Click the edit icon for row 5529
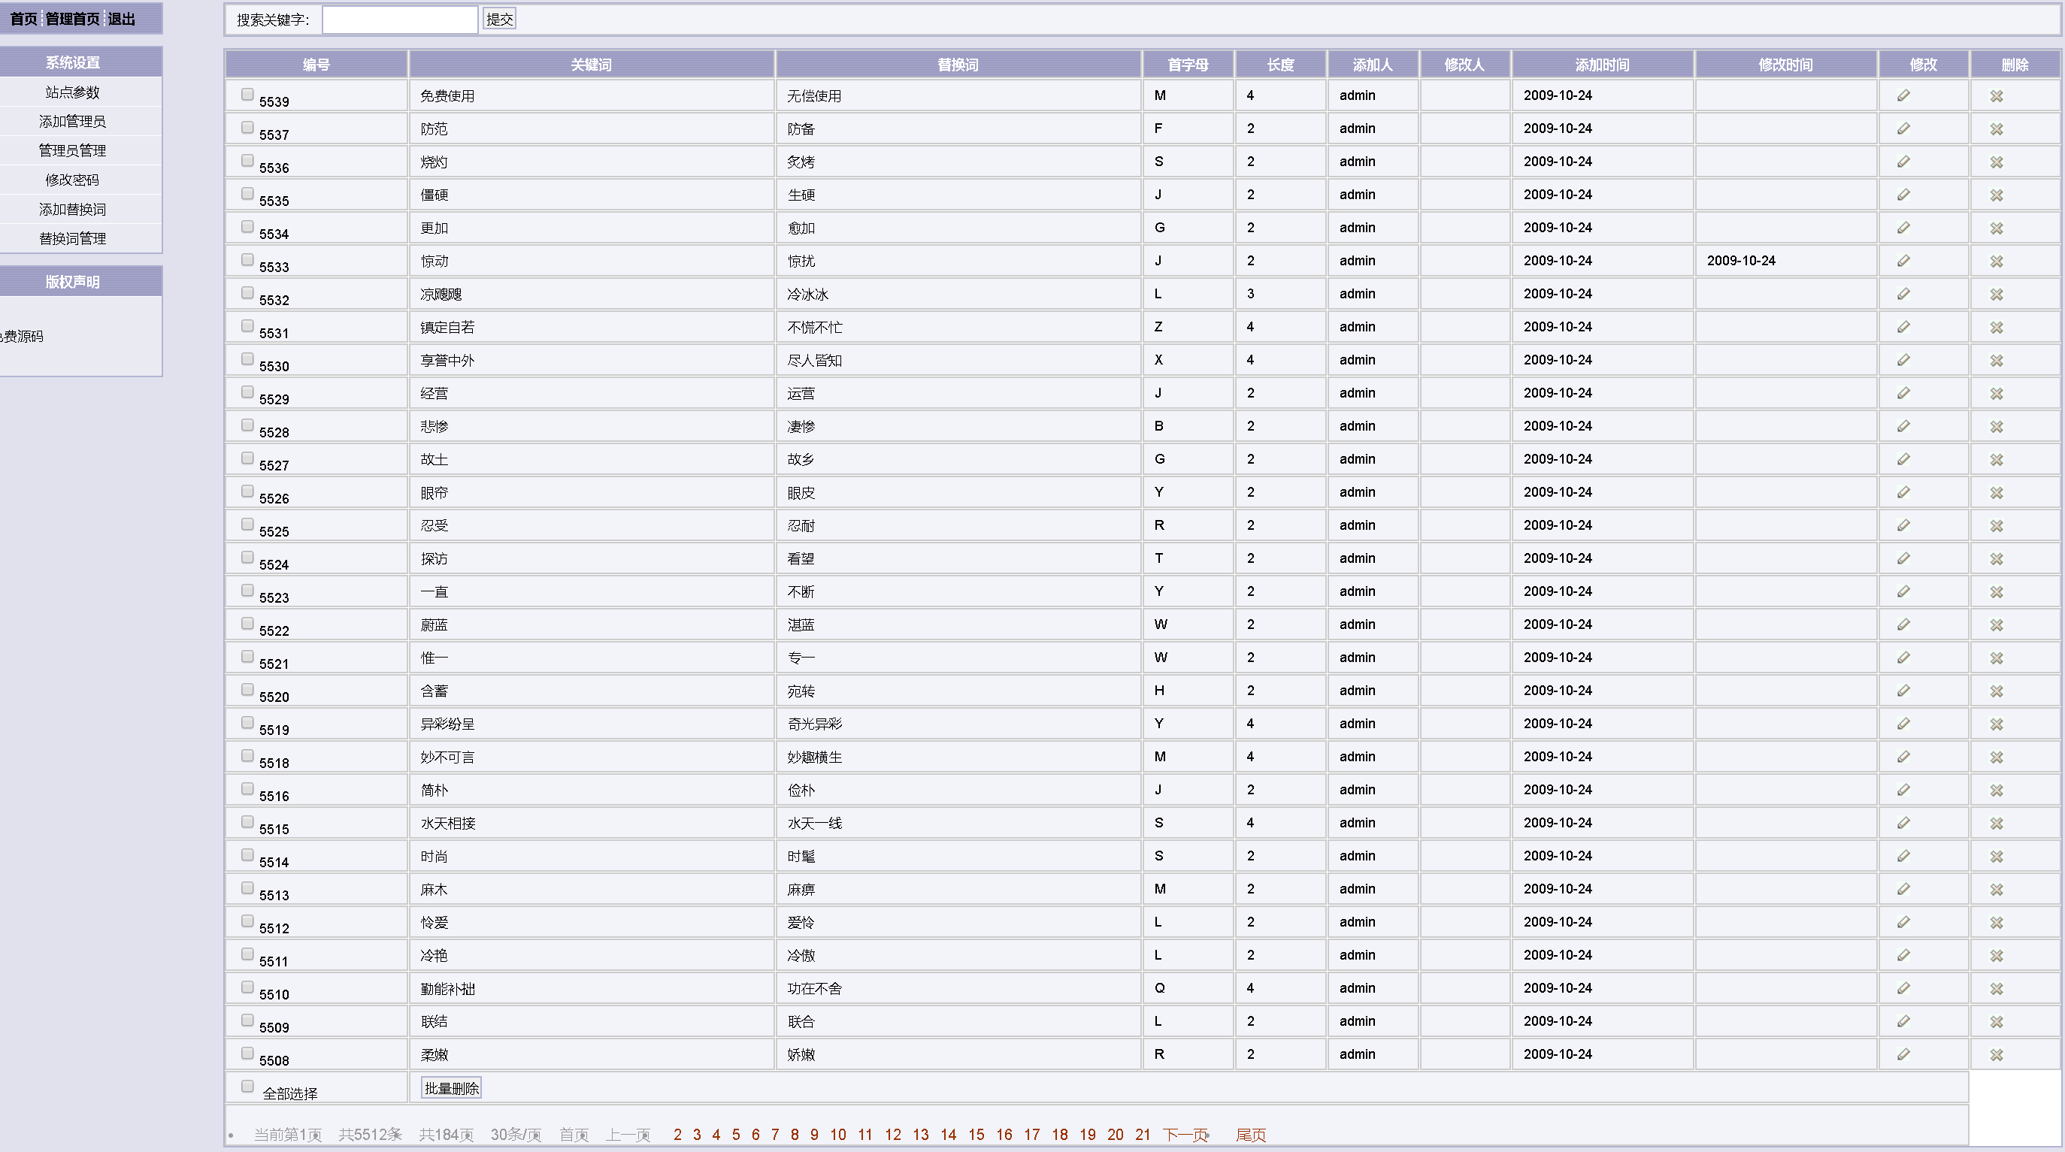 coord(1903,393)
